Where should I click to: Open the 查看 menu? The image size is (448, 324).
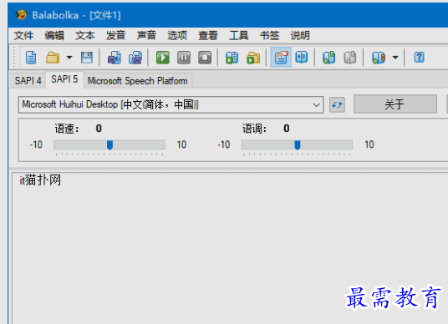coord(208,35)
